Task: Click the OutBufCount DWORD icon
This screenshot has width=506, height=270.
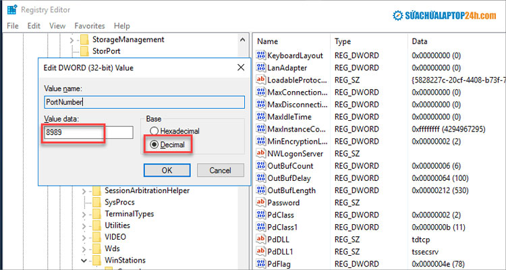Action: (x=260, y=166)
